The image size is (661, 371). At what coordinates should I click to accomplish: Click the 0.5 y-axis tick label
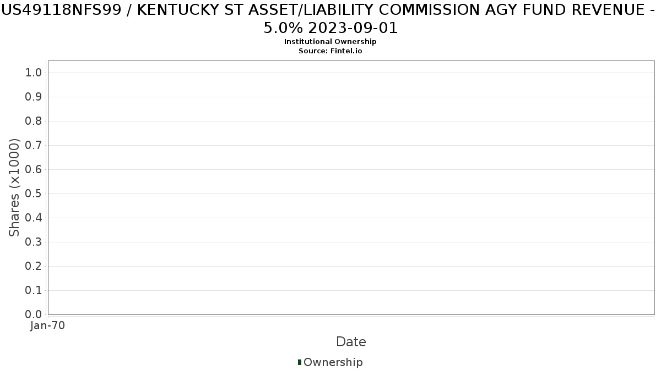pos(33,194)
